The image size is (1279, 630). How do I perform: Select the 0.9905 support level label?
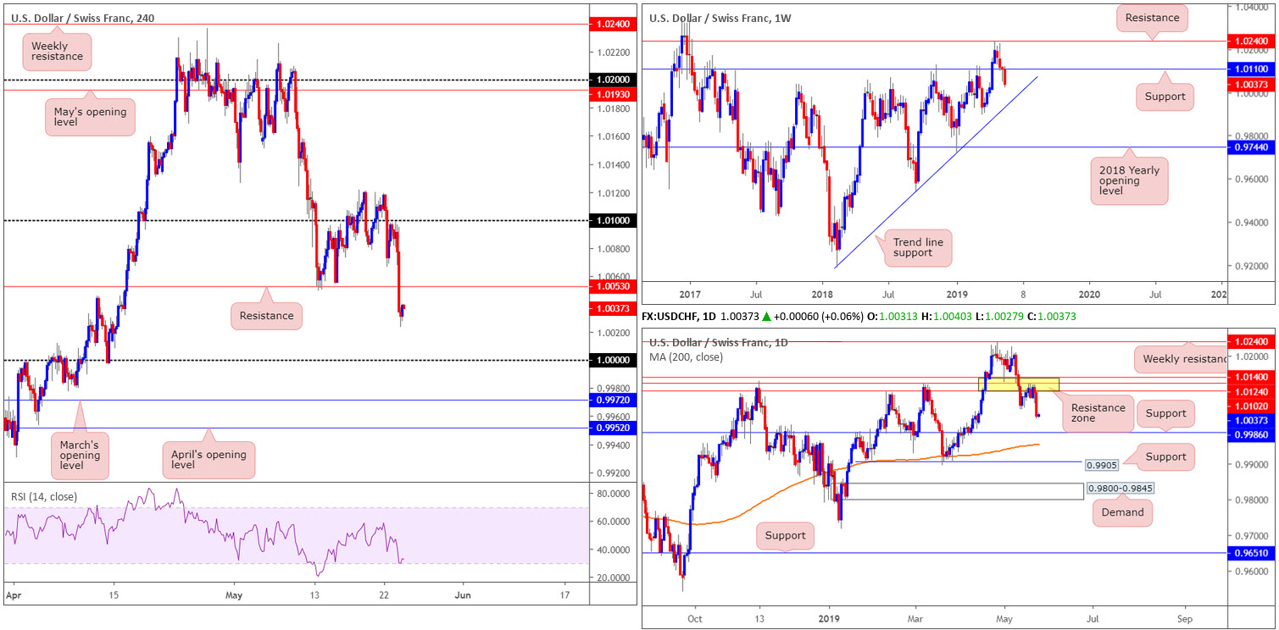tap(1104, 464)
